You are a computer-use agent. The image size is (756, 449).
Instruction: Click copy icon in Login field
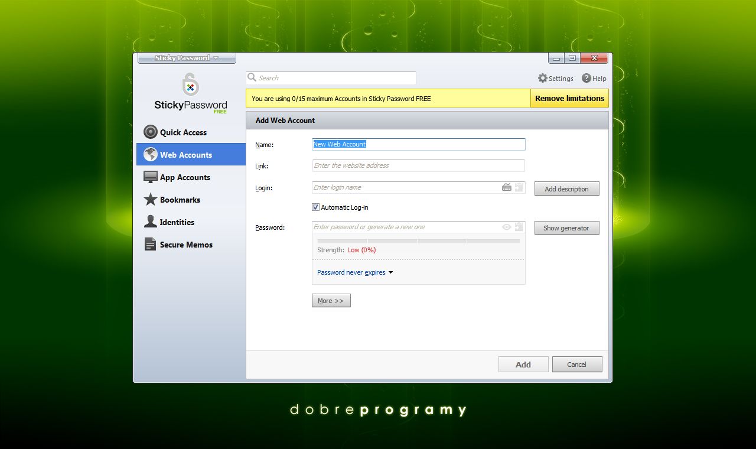pos(519,187)
